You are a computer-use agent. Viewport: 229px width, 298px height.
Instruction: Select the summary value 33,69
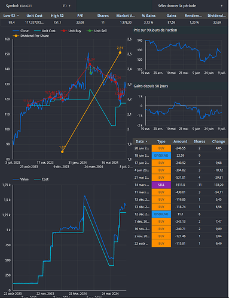click(217, 23)
